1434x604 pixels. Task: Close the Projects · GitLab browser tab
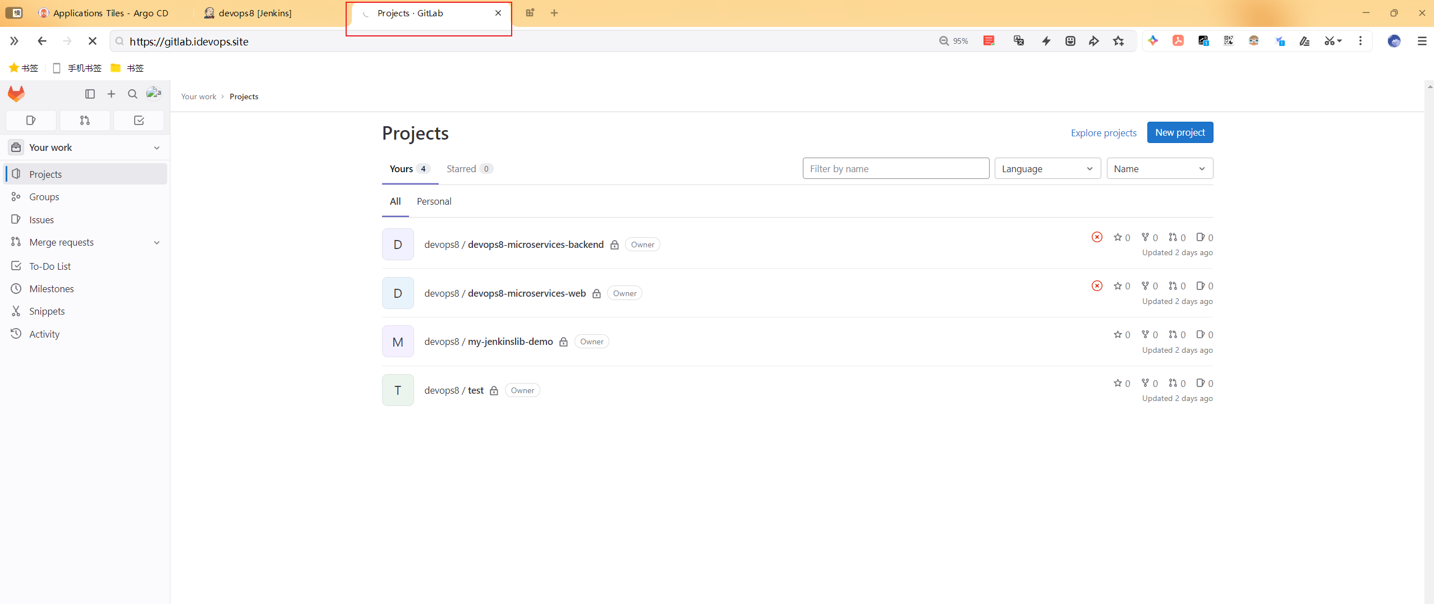[x=498, y=13]
